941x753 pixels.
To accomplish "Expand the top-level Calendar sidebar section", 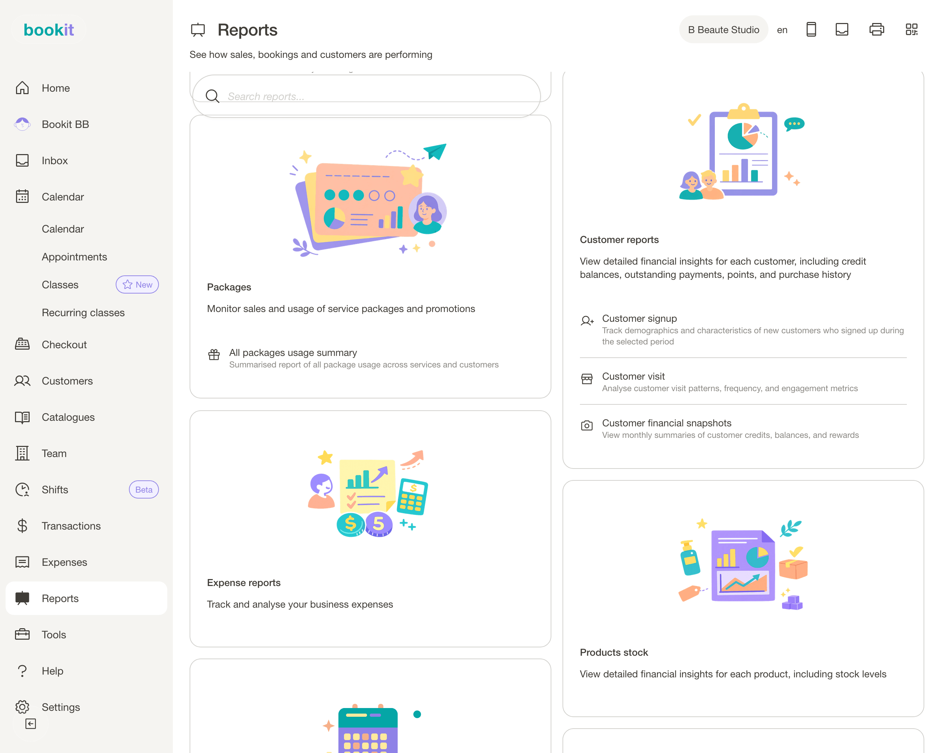I will coord(86,197).
